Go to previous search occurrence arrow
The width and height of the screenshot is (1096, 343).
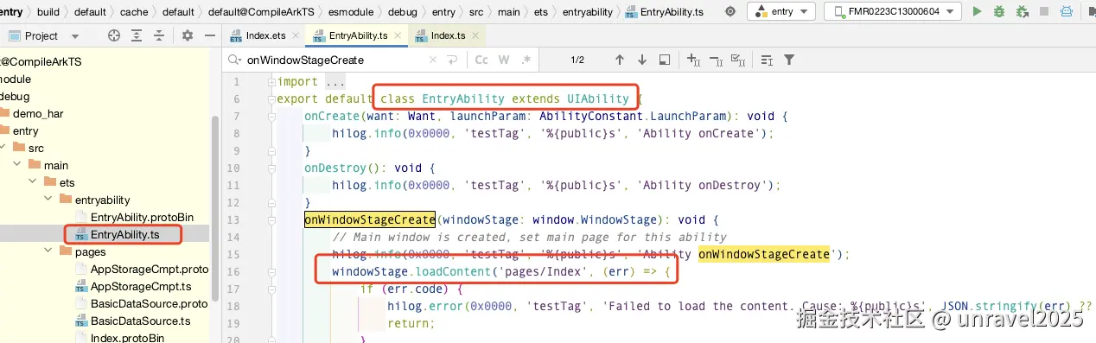click(620, 60)
